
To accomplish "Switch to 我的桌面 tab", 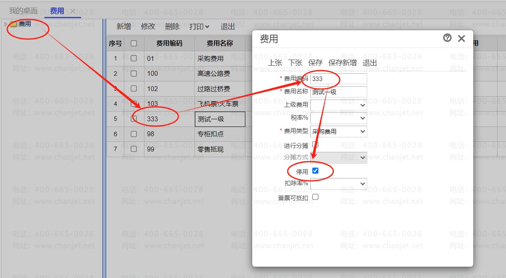I will 23,11.
